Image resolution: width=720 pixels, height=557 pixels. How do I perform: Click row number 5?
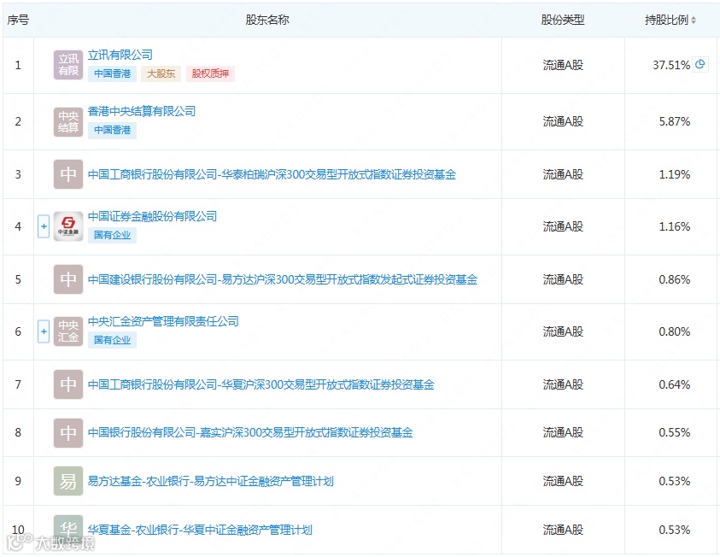click(18, 279)
